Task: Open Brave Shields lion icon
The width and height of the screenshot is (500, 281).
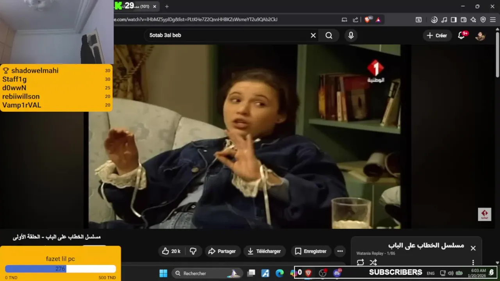Action: 367,20
